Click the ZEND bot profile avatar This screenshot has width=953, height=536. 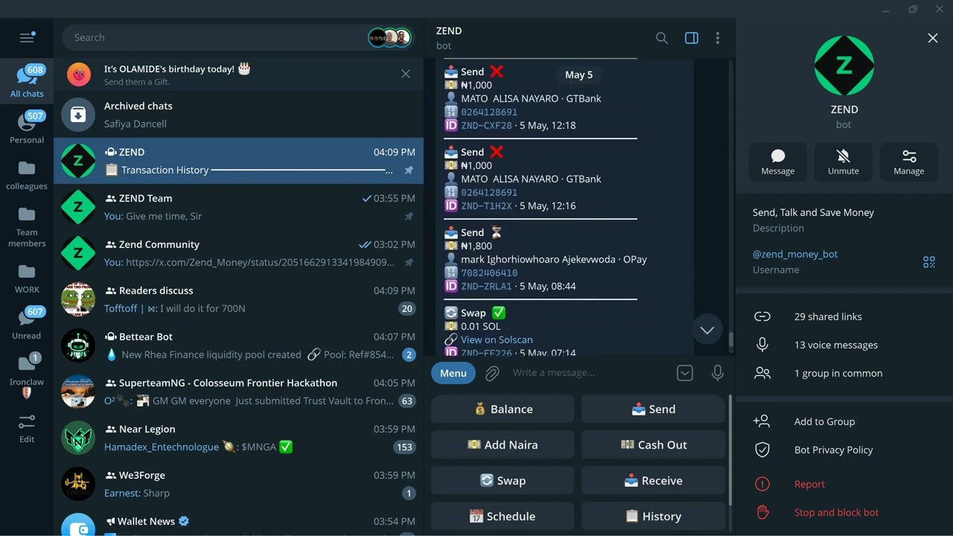(x=844, y=66)
